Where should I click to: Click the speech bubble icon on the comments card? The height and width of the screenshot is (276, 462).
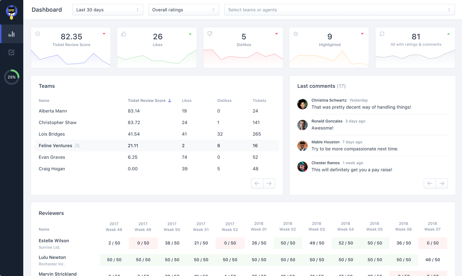point(382,34)
